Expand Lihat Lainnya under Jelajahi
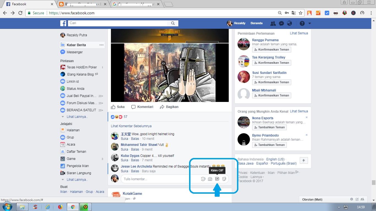This screenshot has height=211, width=376. (77, 180)
